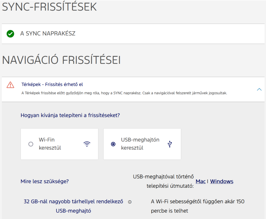Click the NAVIGÁCIÓ FRISSÍTÉSEI heading
The height and width of the screenshot is (219, 266).
62,60
